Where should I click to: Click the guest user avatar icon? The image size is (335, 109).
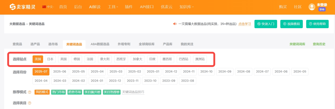(312, 7)
